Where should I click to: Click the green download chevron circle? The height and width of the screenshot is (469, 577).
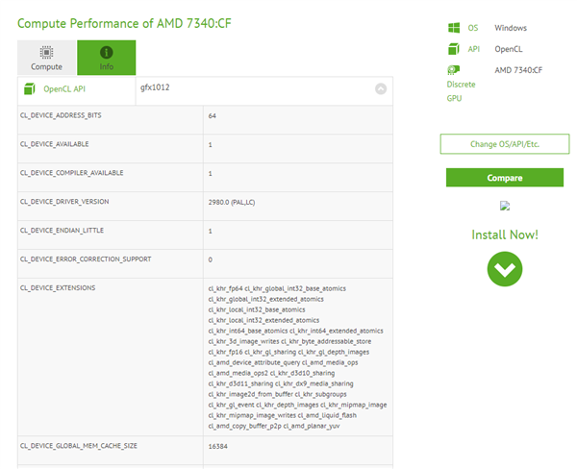(x=505, y=269)
